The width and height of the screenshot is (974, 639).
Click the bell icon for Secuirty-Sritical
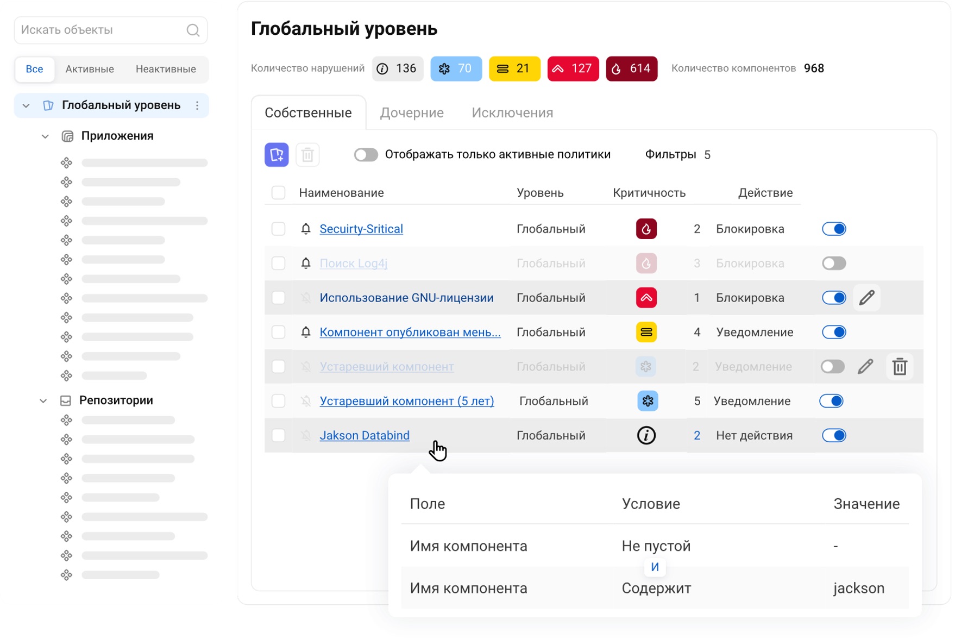[x=306, y=229]
